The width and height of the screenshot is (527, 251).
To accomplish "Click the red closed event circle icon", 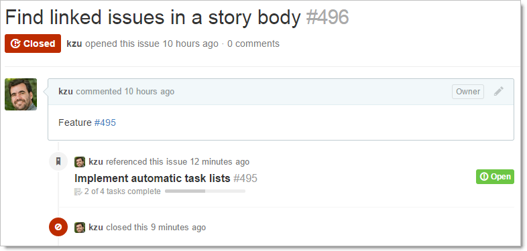I will (x=58, y=227).
